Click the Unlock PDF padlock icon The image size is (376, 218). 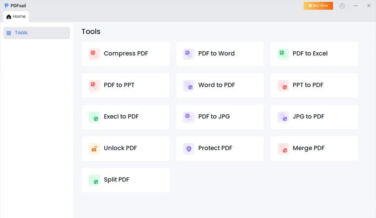point(94,149)
